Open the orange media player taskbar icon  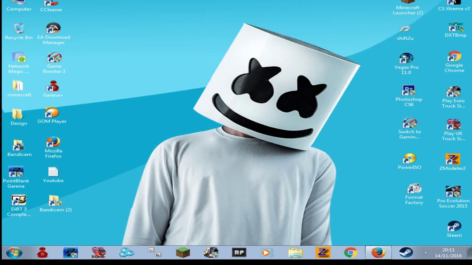(x=267, y=253)
